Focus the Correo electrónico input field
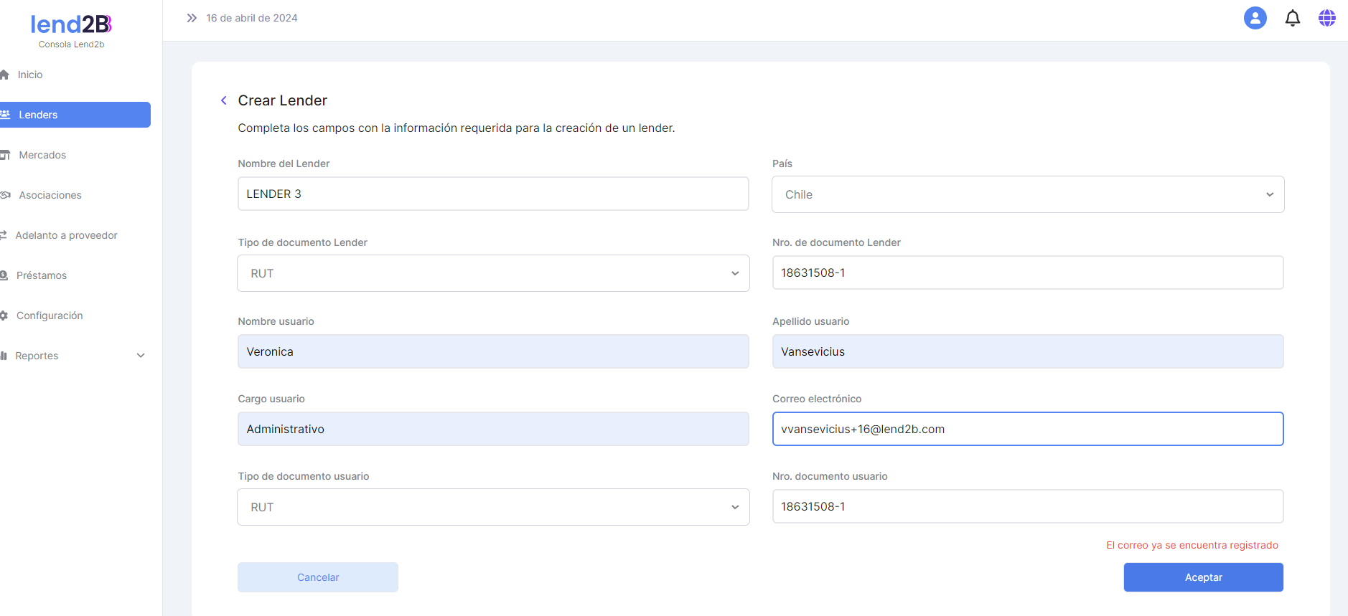 point(1027,429)
